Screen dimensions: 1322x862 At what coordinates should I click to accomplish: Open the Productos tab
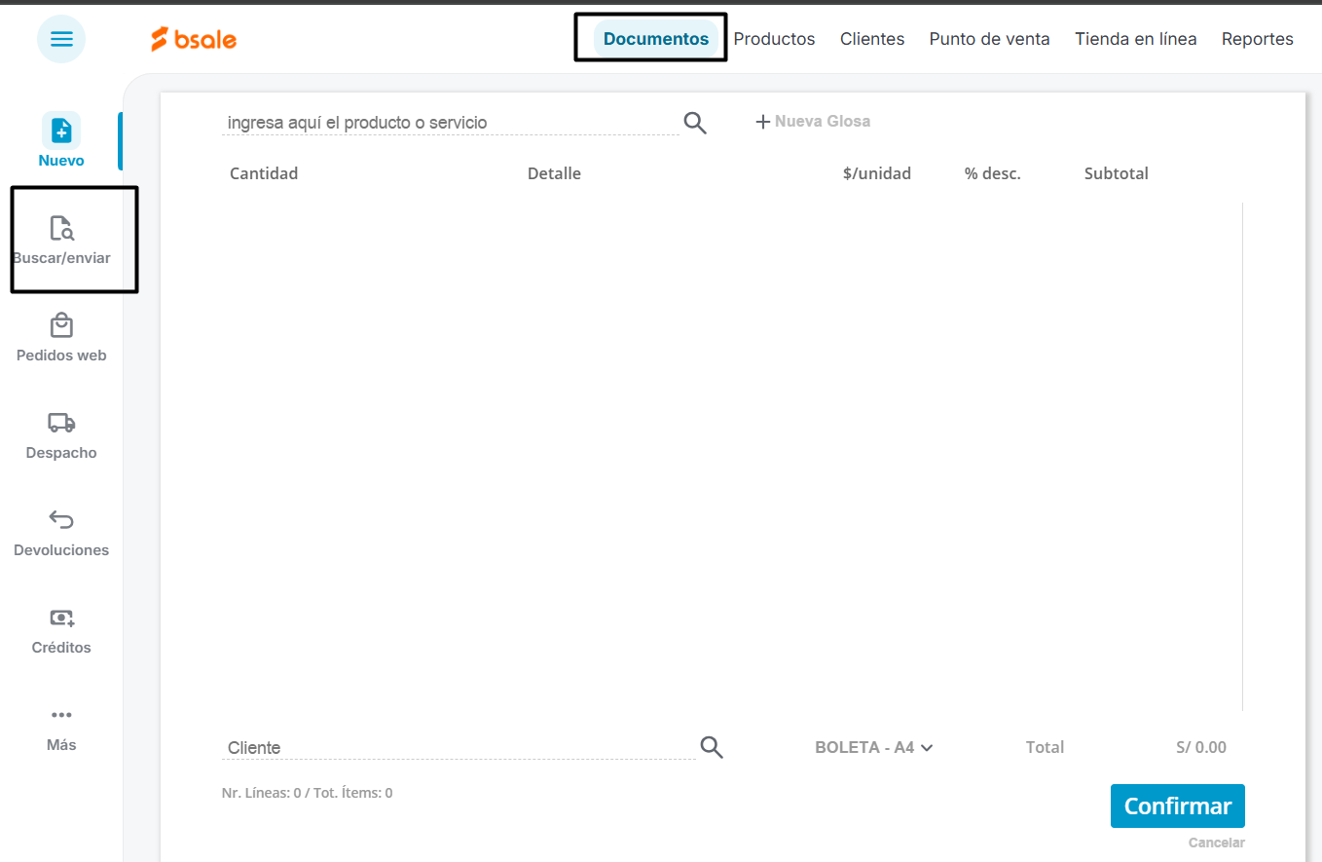774,39
